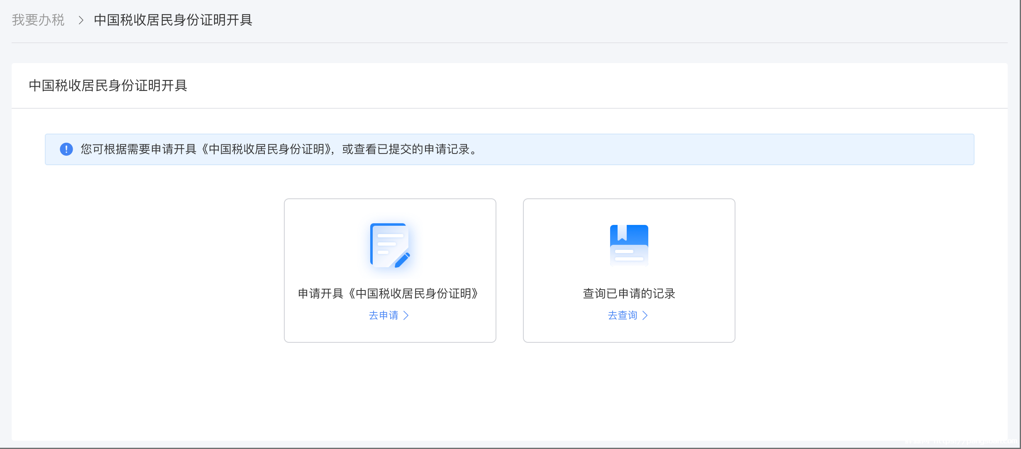Click empty space below query card's 去查询

point(629,331)
